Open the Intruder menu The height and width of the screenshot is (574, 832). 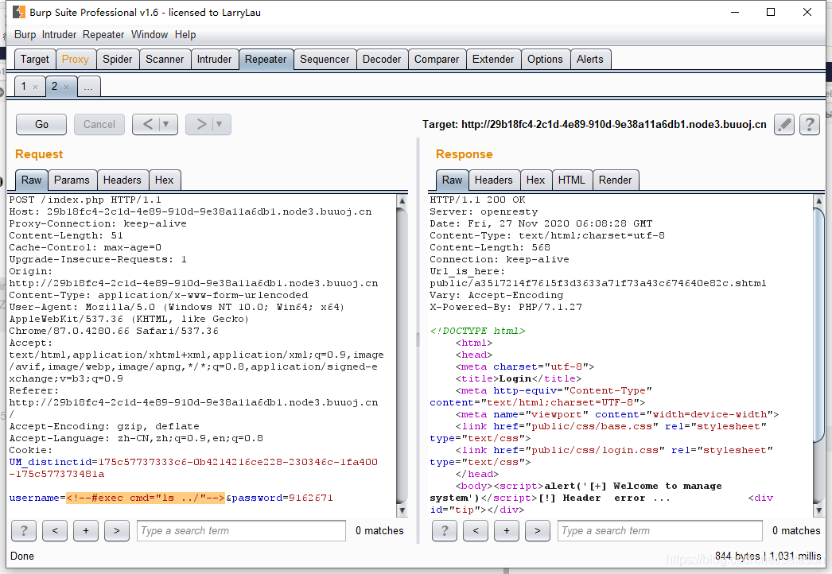[59, 34]
